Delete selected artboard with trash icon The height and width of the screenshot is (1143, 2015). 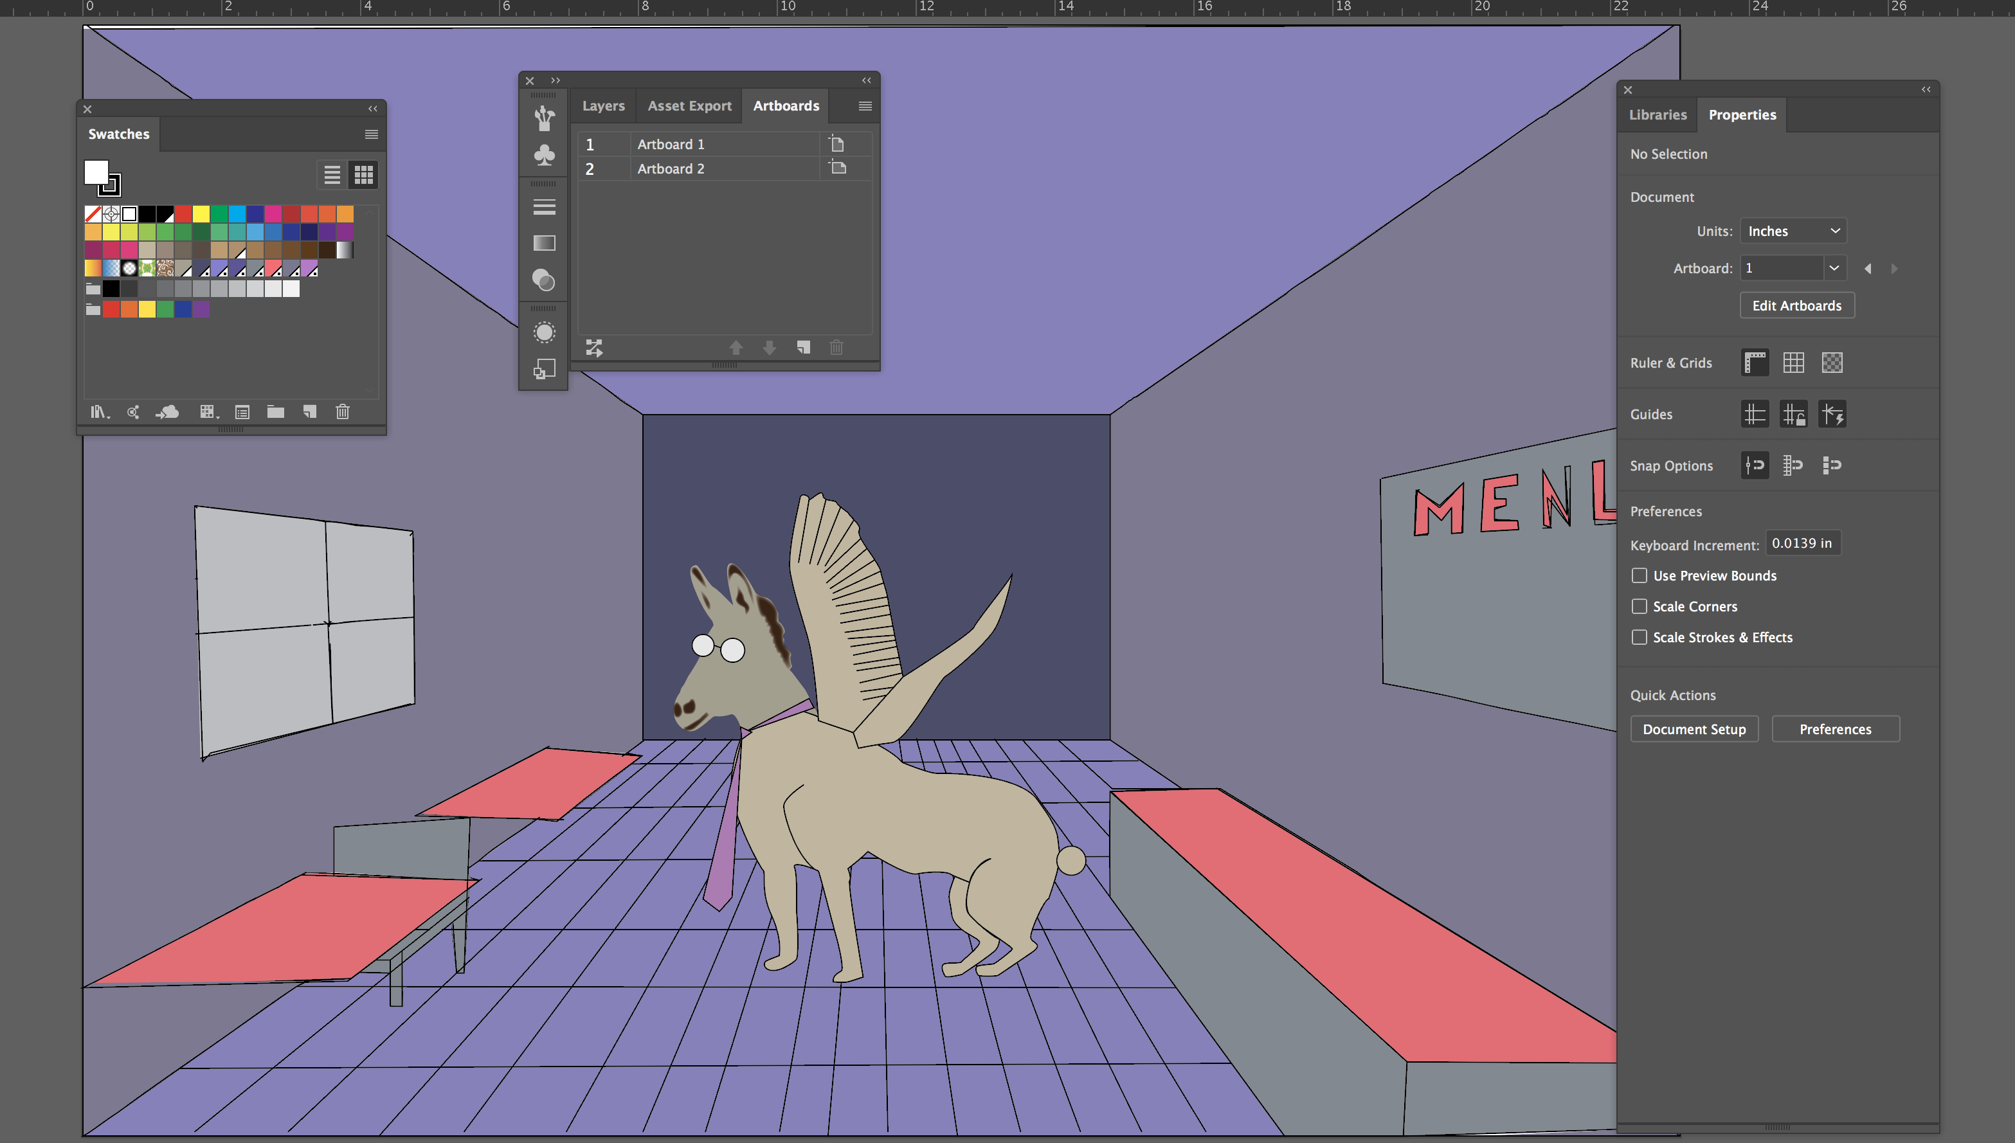coord(836,348)
